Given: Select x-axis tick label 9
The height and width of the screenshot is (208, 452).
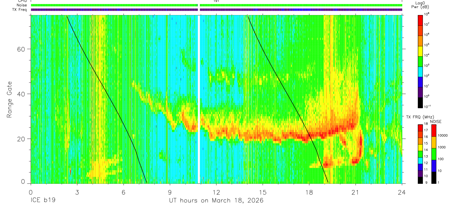Looking at the screenshot, I should pos(170,192).
